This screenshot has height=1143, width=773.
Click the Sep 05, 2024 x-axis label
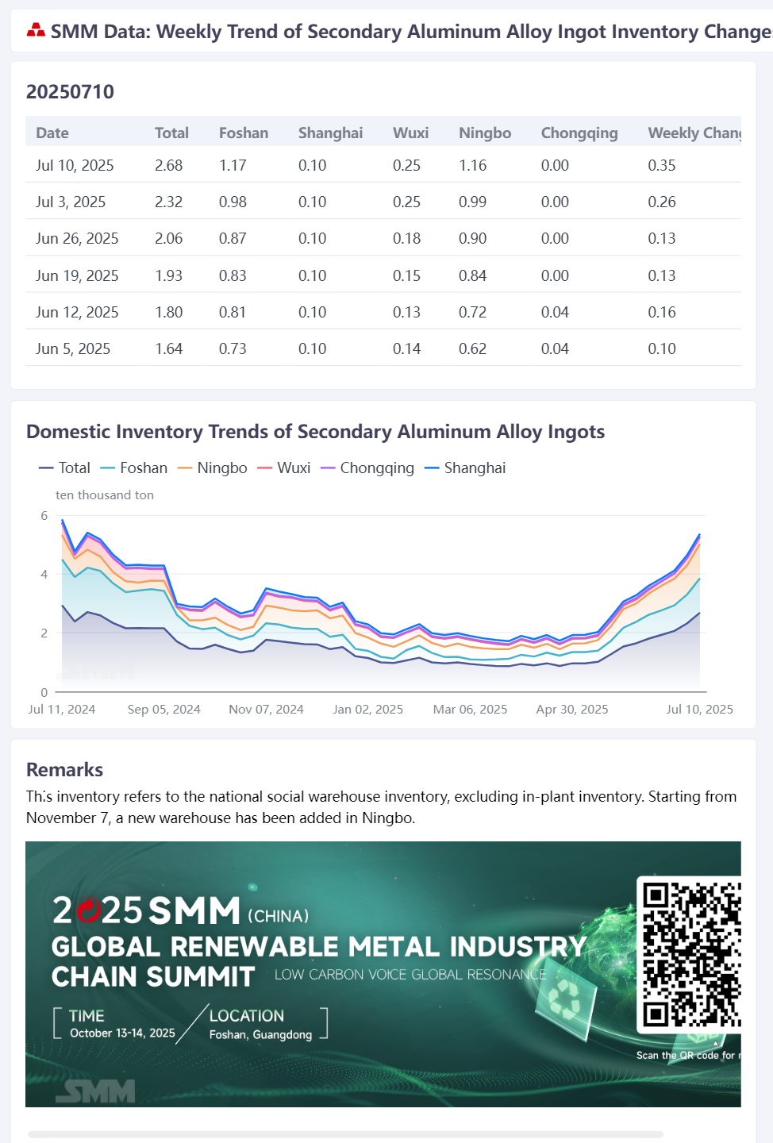coord(164,709)
